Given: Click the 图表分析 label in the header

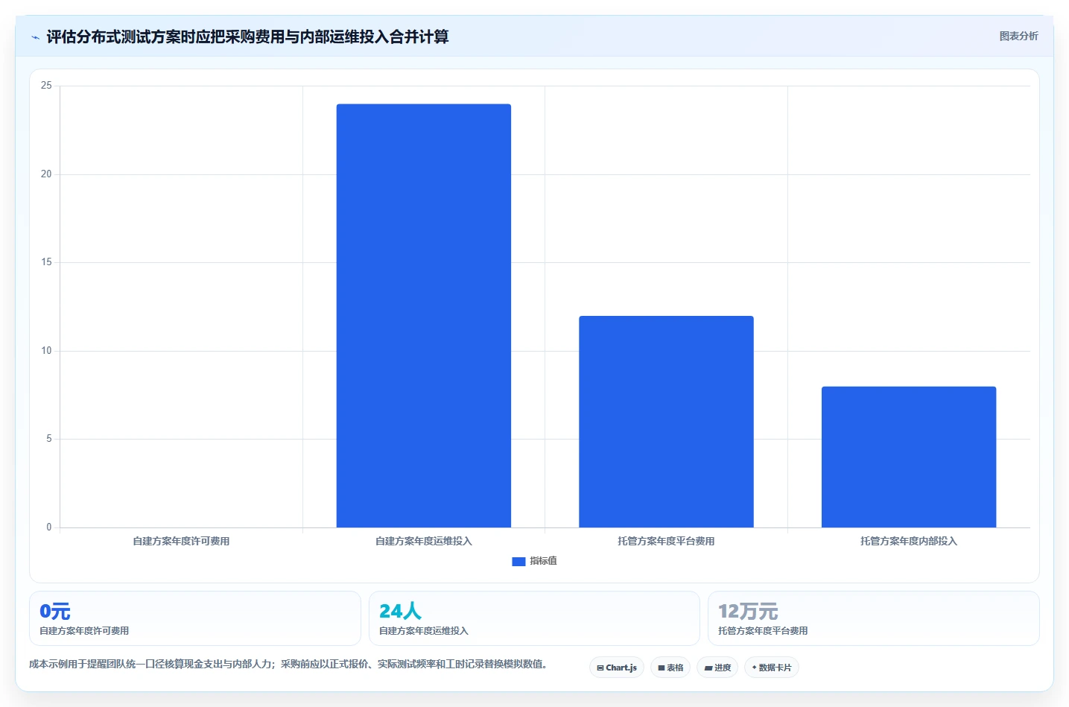Looking at the screenshot, I should (1018, 36).
